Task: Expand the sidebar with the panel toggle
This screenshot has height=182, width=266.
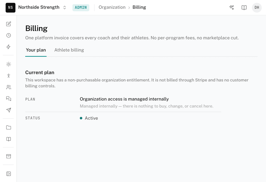Action: (9, 174)
